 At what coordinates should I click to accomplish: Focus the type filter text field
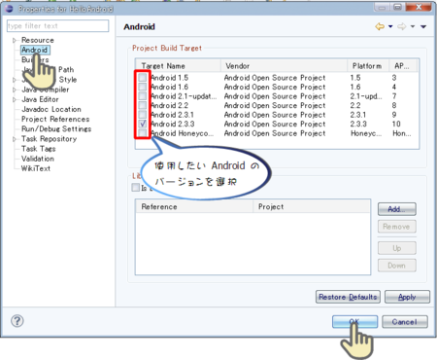tap(57, 26)
